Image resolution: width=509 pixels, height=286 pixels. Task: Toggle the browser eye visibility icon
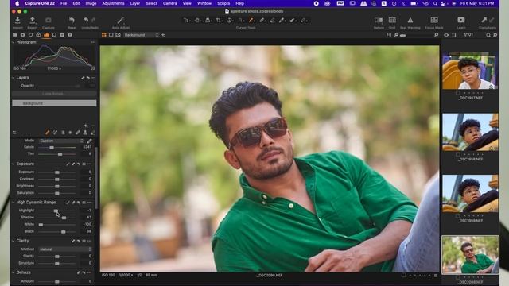[446, 35]
